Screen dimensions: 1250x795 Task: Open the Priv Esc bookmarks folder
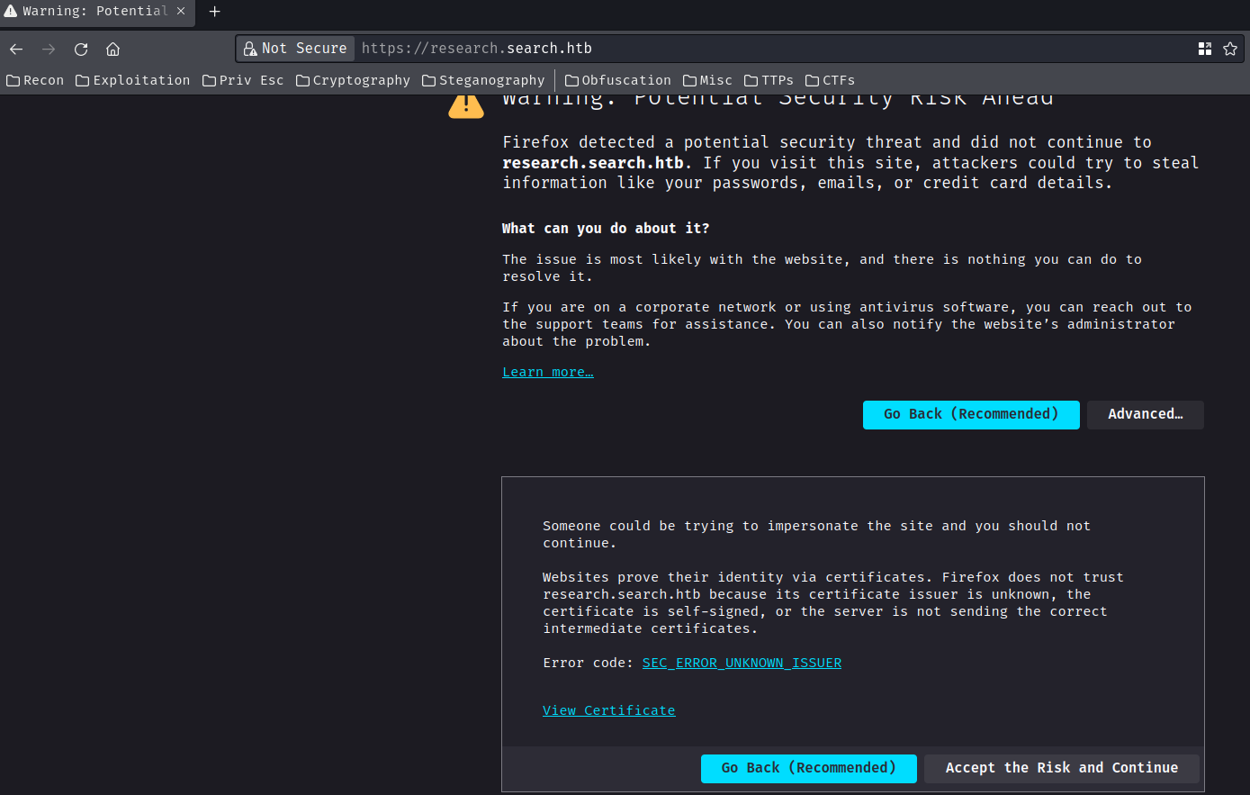coord(243,80)
